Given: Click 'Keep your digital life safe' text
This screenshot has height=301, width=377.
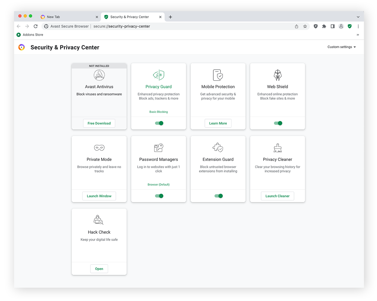Looking at the screenshot, I should (99, 240).
